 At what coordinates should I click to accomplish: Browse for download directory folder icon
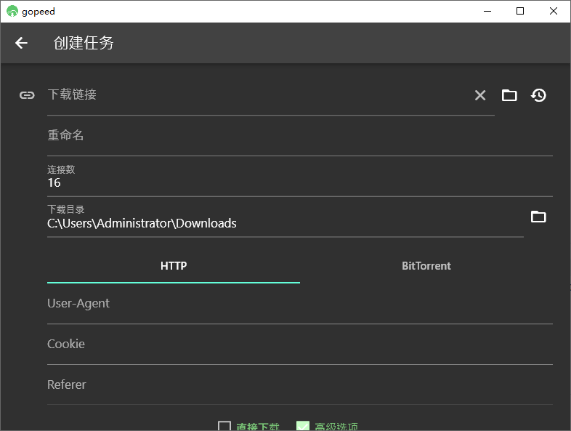(538, 217)
